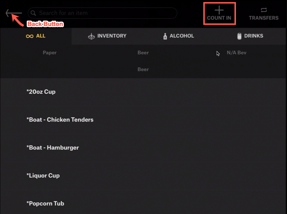Viewport: 287px width, 214px height.
Task: Select *Boat - Hamburger row
Action: pyautogui.click(x=53, y=148)
